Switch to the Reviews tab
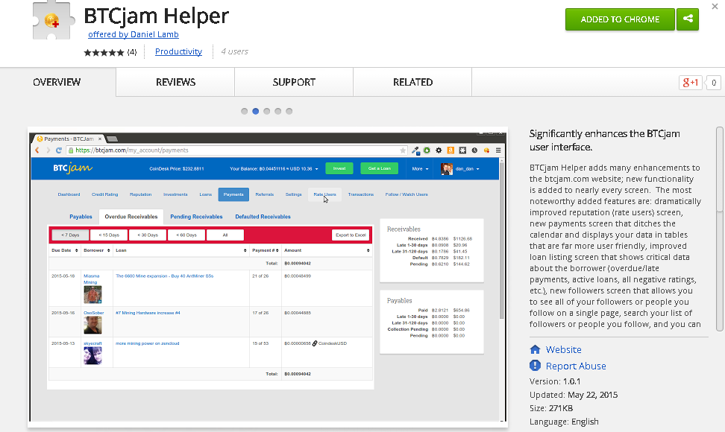Viewport: 725px width, 432px height. (x=175, y=82)
